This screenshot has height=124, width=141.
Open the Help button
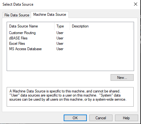126,118
